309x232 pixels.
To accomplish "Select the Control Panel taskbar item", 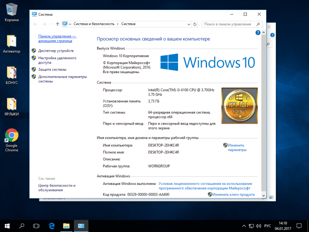I will pyautogui.click(x=81, y=226).
